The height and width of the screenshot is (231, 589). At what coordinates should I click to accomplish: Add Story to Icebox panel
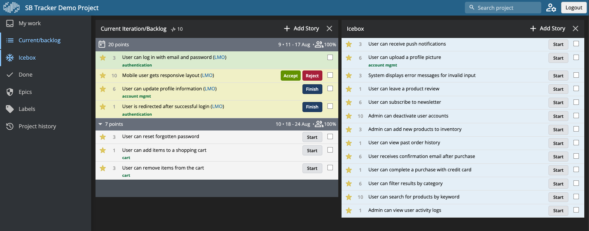(547, 28)
